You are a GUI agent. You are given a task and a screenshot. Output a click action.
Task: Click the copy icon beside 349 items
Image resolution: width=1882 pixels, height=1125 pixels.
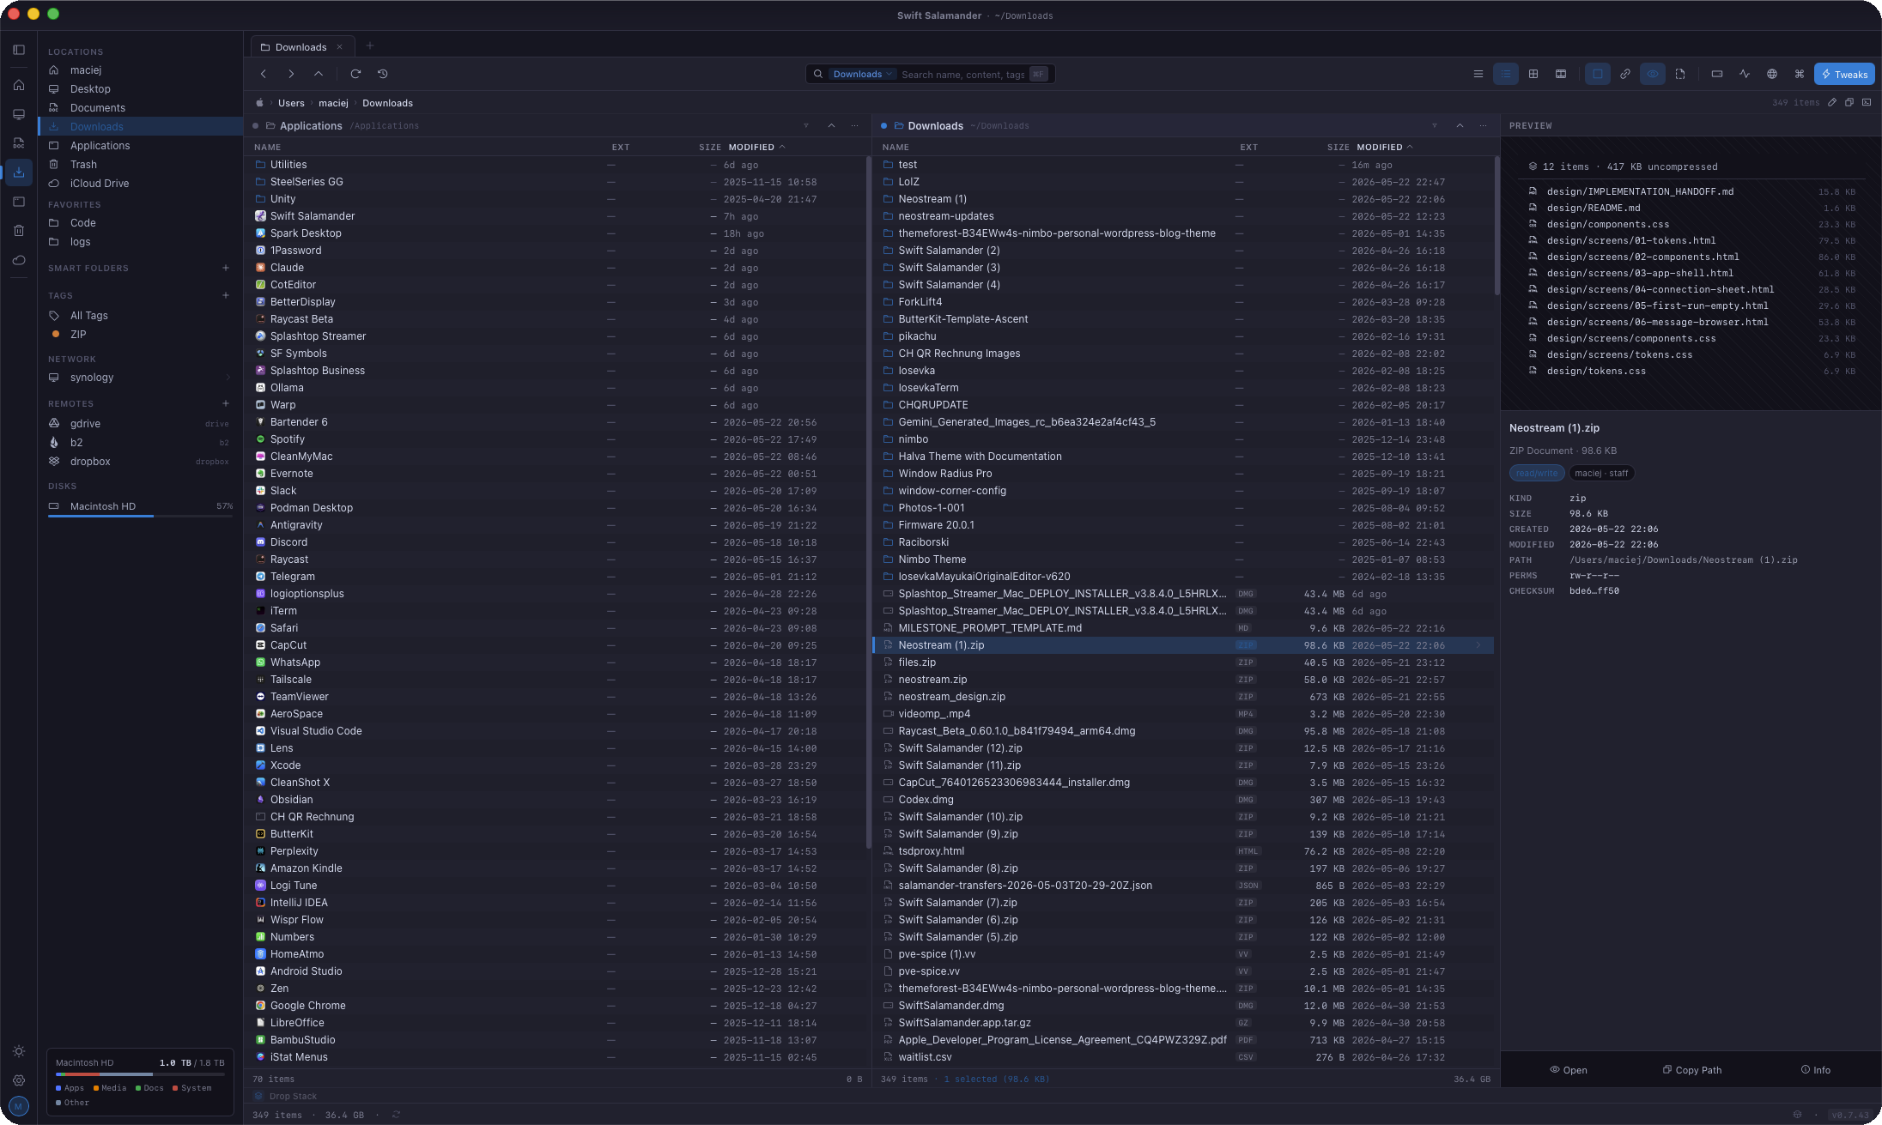[1849, 102]
